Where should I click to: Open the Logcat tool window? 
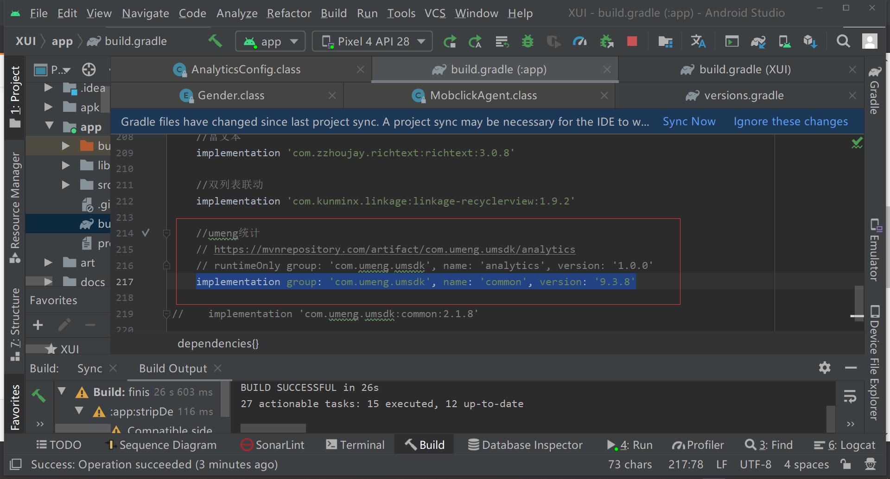click(x=844, y=445)
